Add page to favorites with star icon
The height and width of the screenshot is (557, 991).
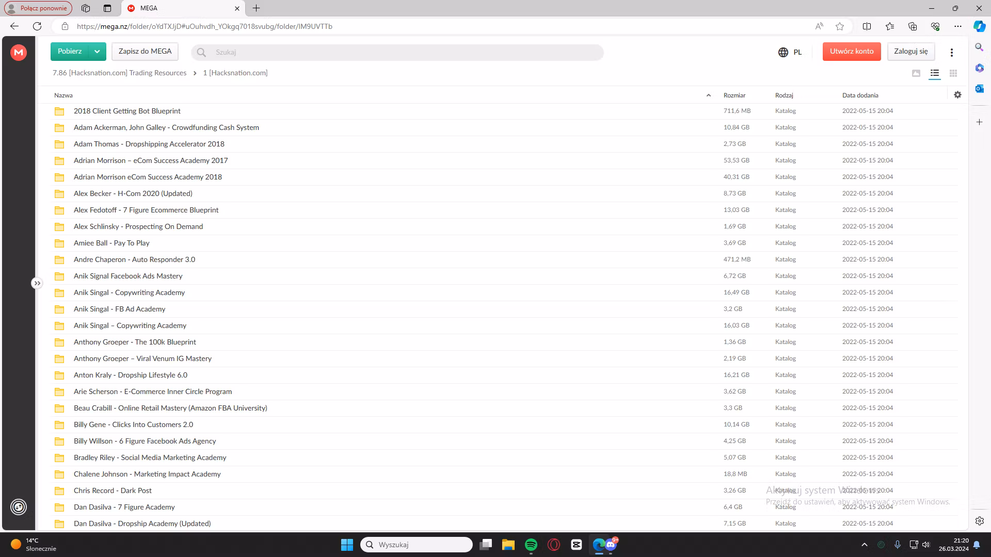[840, 26]
